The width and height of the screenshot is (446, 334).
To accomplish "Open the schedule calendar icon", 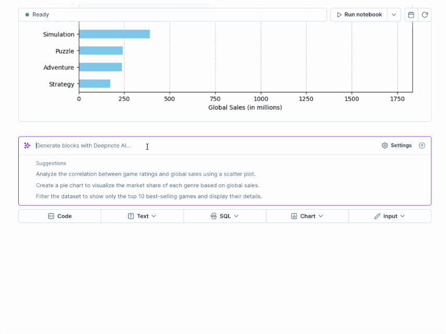I will 411,15.
